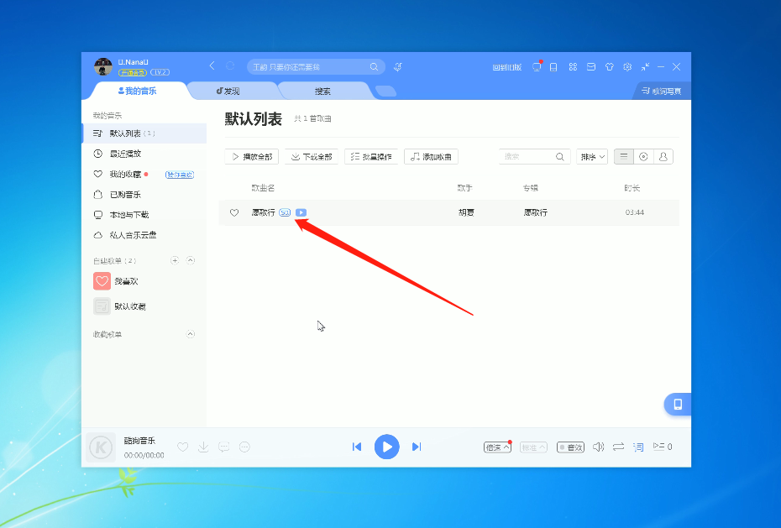Viewport: 781px width, 528px height.
Task: Click the mini-mode shrink arrows icon
Action: coord(646,66)
